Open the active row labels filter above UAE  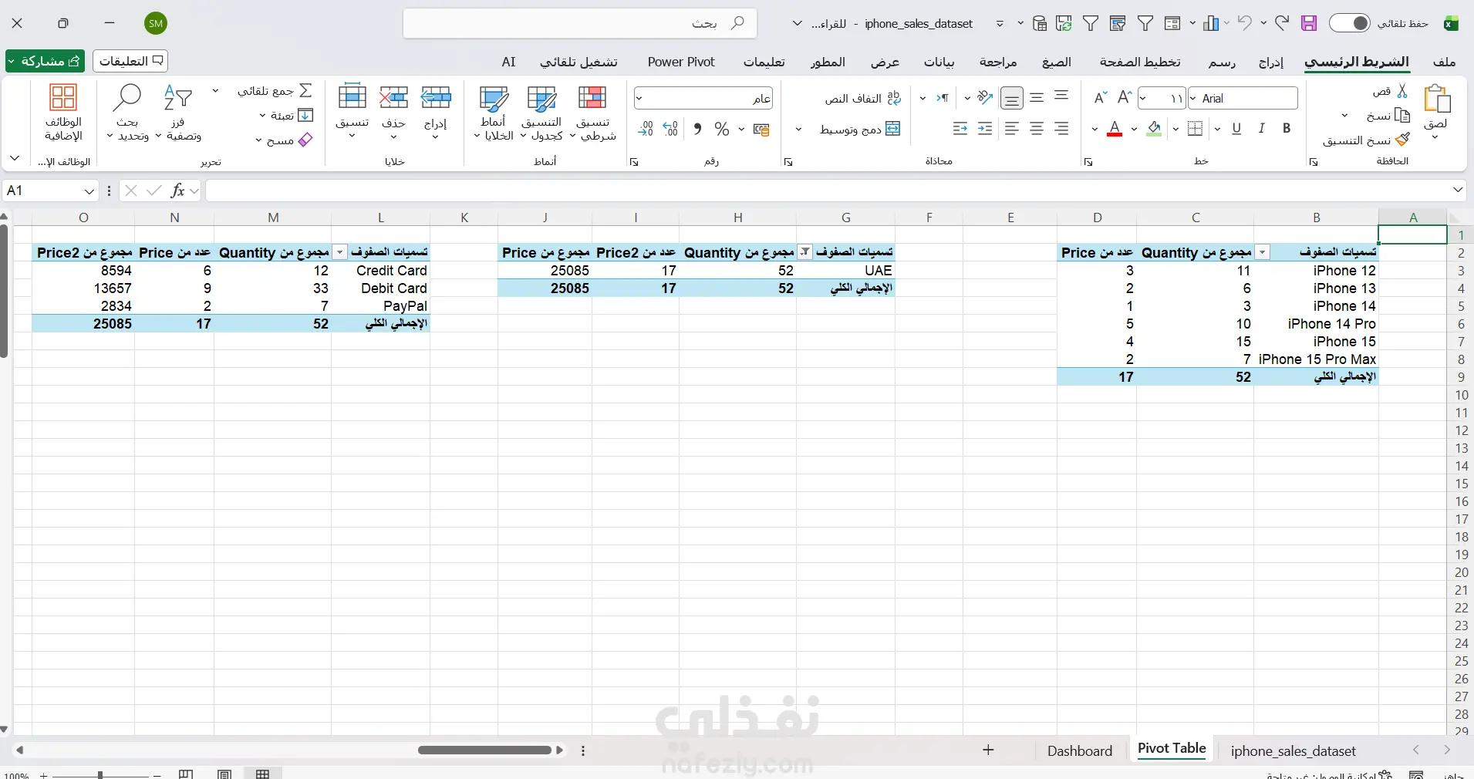[x=805, y=252]
